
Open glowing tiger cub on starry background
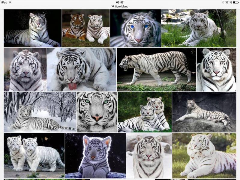coord(95,155)
